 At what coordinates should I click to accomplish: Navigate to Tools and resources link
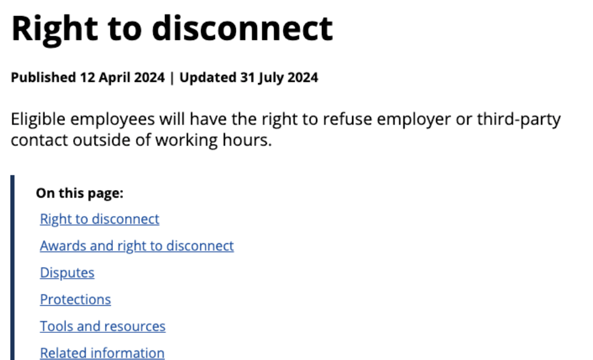point(103,326)
